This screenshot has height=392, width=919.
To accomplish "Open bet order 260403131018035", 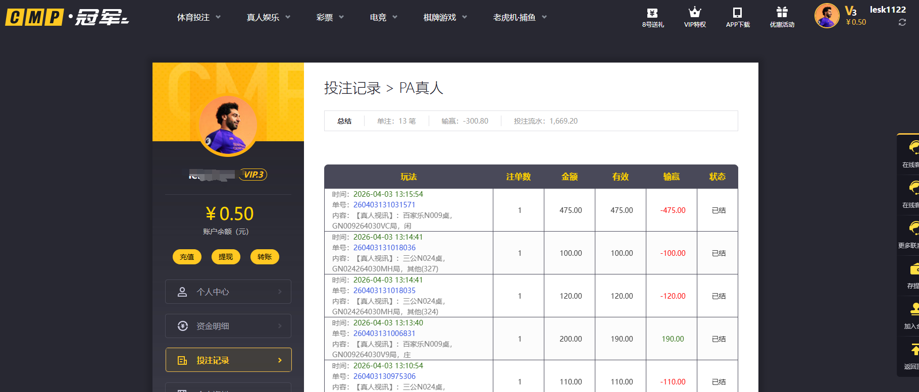I will (x=384, y=291).
